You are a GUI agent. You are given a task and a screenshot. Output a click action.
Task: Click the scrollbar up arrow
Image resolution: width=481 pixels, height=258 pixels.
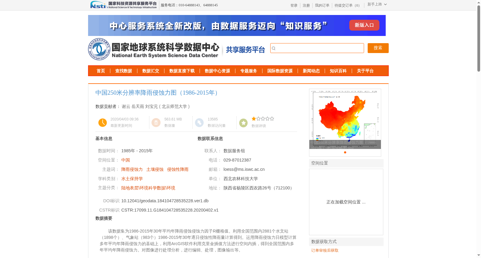pos(479,2)
